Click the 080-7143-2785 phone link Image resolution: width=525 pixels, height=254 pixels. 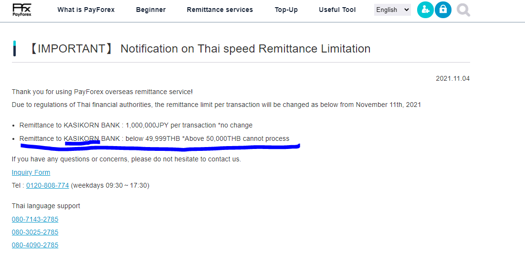coord(35,219)
